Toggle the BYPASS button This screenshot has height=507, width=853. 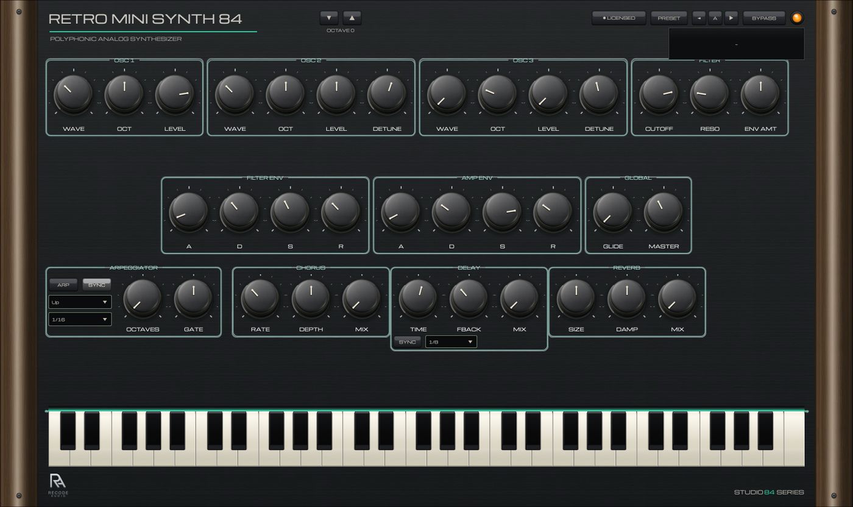coord(763,18)
